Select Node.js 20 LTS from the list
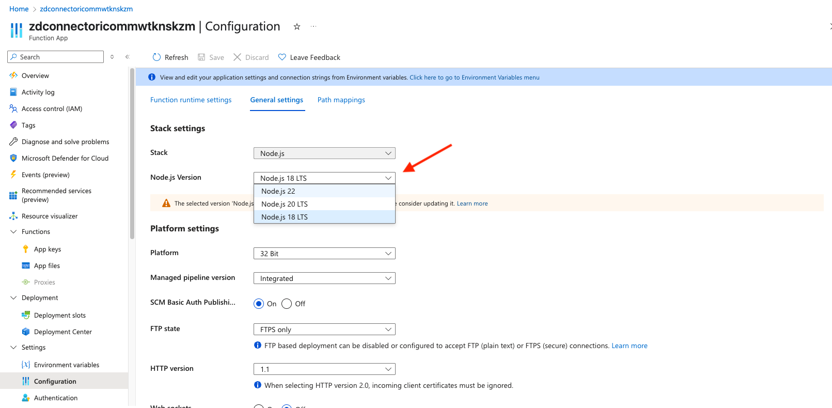This screenshot has width=832, height=408. click(324, 204)
